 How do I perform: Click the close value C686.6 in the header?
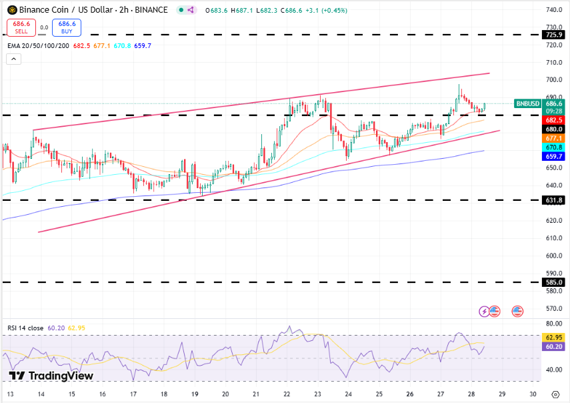click(291, 11)
